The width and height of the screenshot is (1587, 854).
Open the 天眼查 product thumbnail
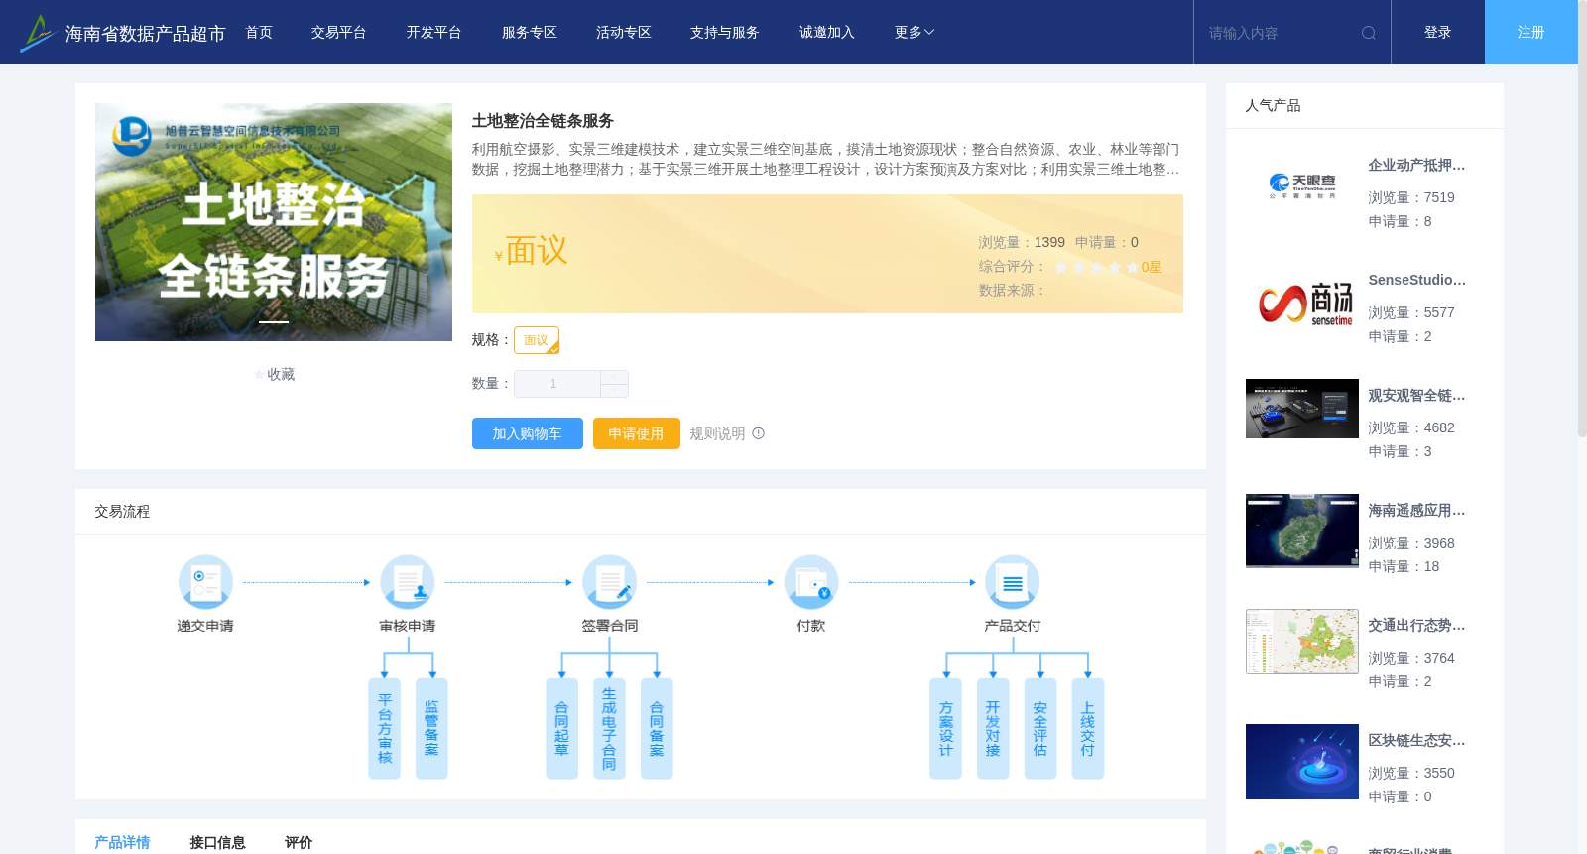click(1302, 186)
